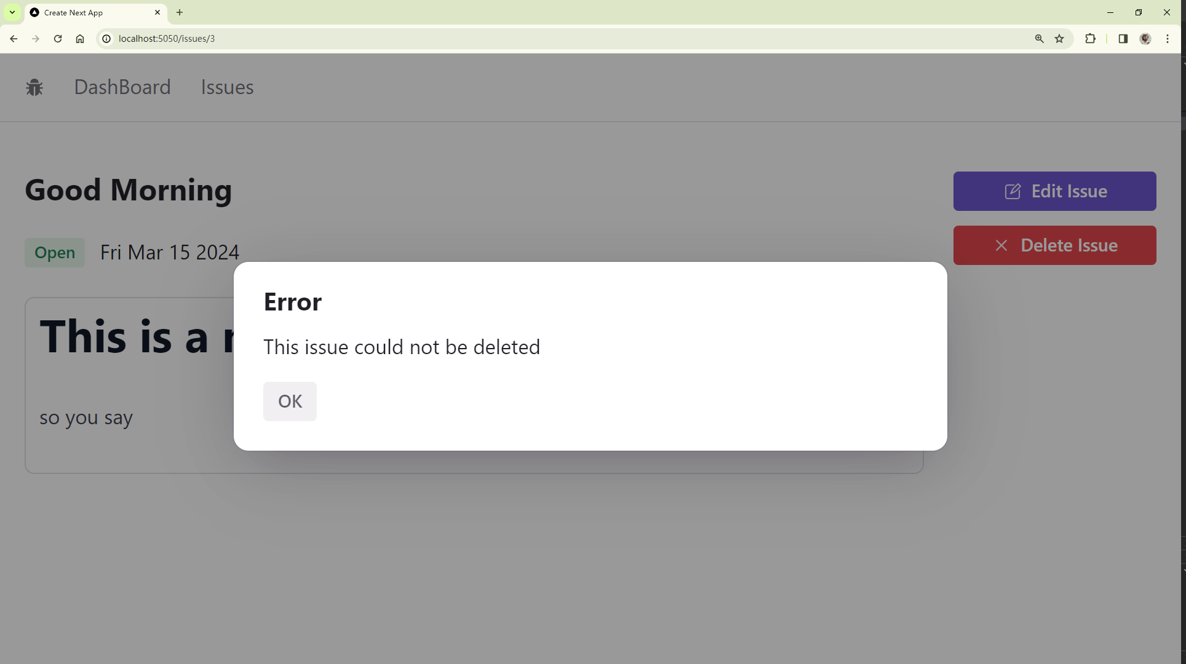Click the Open status badge
Viewport: 1186px width, 664px height.
54,251
